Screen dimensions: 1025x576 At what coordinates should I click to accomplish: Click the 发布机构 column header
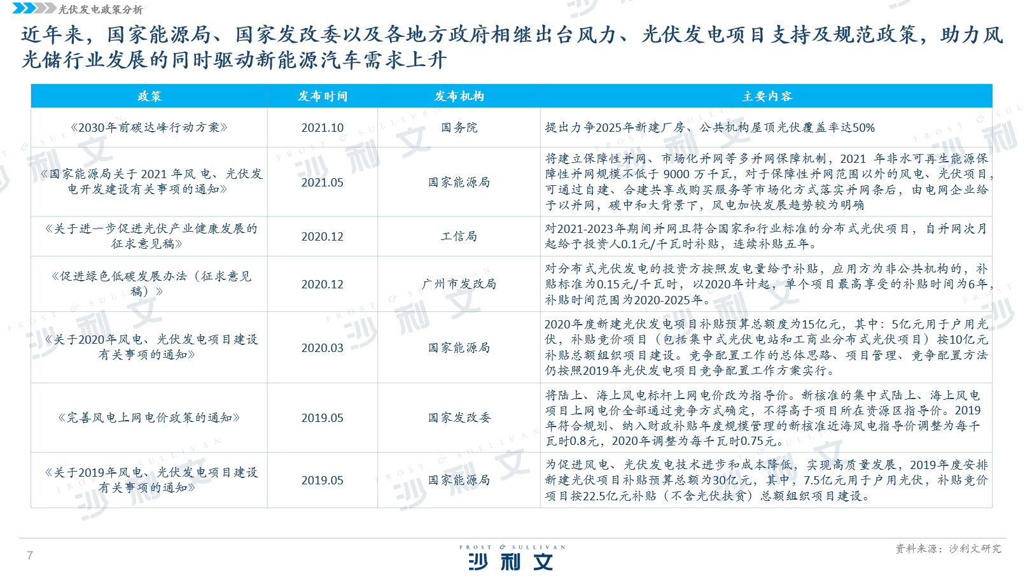pos(459,96)
